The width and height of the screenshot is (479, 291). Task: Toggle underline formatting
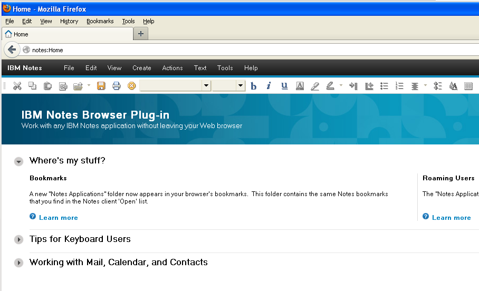coord(284,86)
